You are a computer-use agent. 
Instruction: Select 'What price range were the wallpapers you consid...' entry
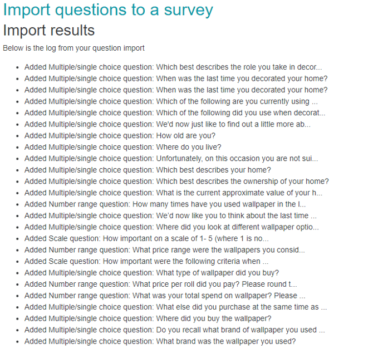pyautogui.click(x=164, y=250)
